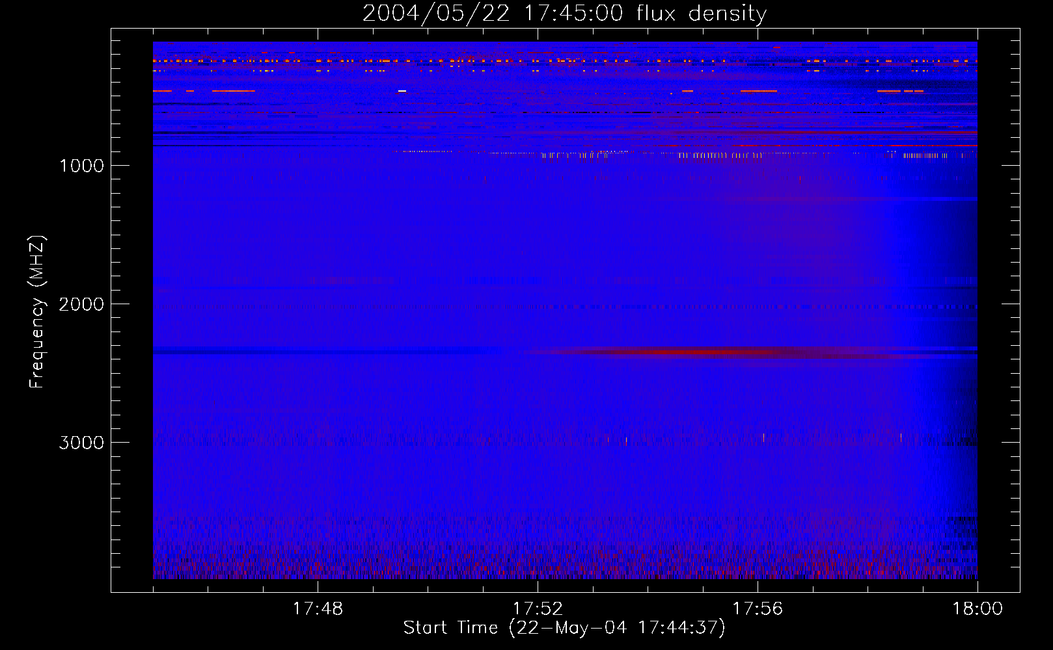The height and width of the screenshot is (650, 1053).
Task: Click the 2000 frequency tick label
Action: [x=81, y=304]
